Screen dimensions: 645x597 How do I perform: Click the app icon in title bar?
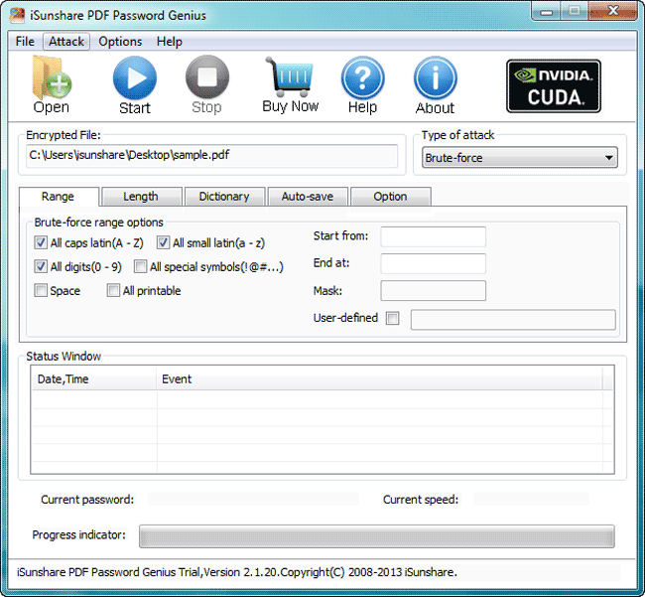(17, 15)
